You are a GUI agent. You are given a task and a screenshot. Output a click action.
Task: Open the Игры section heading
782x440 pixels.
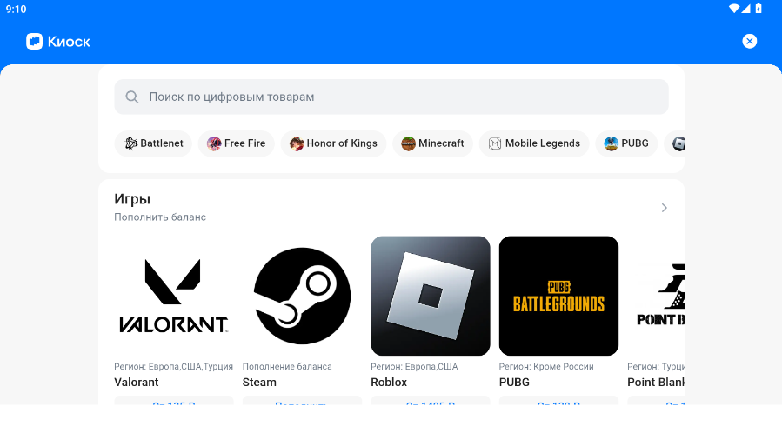coord(132,199)
